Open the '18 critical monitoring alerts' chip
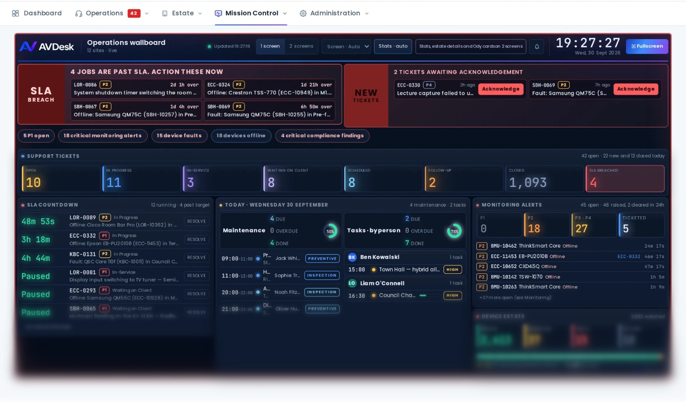This screenshot has width=686, height=402. click(x=103, y=136)
